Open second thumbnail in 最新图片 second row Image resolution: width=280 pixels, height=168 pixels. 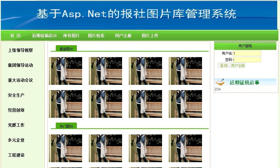(x=105, y=104)
